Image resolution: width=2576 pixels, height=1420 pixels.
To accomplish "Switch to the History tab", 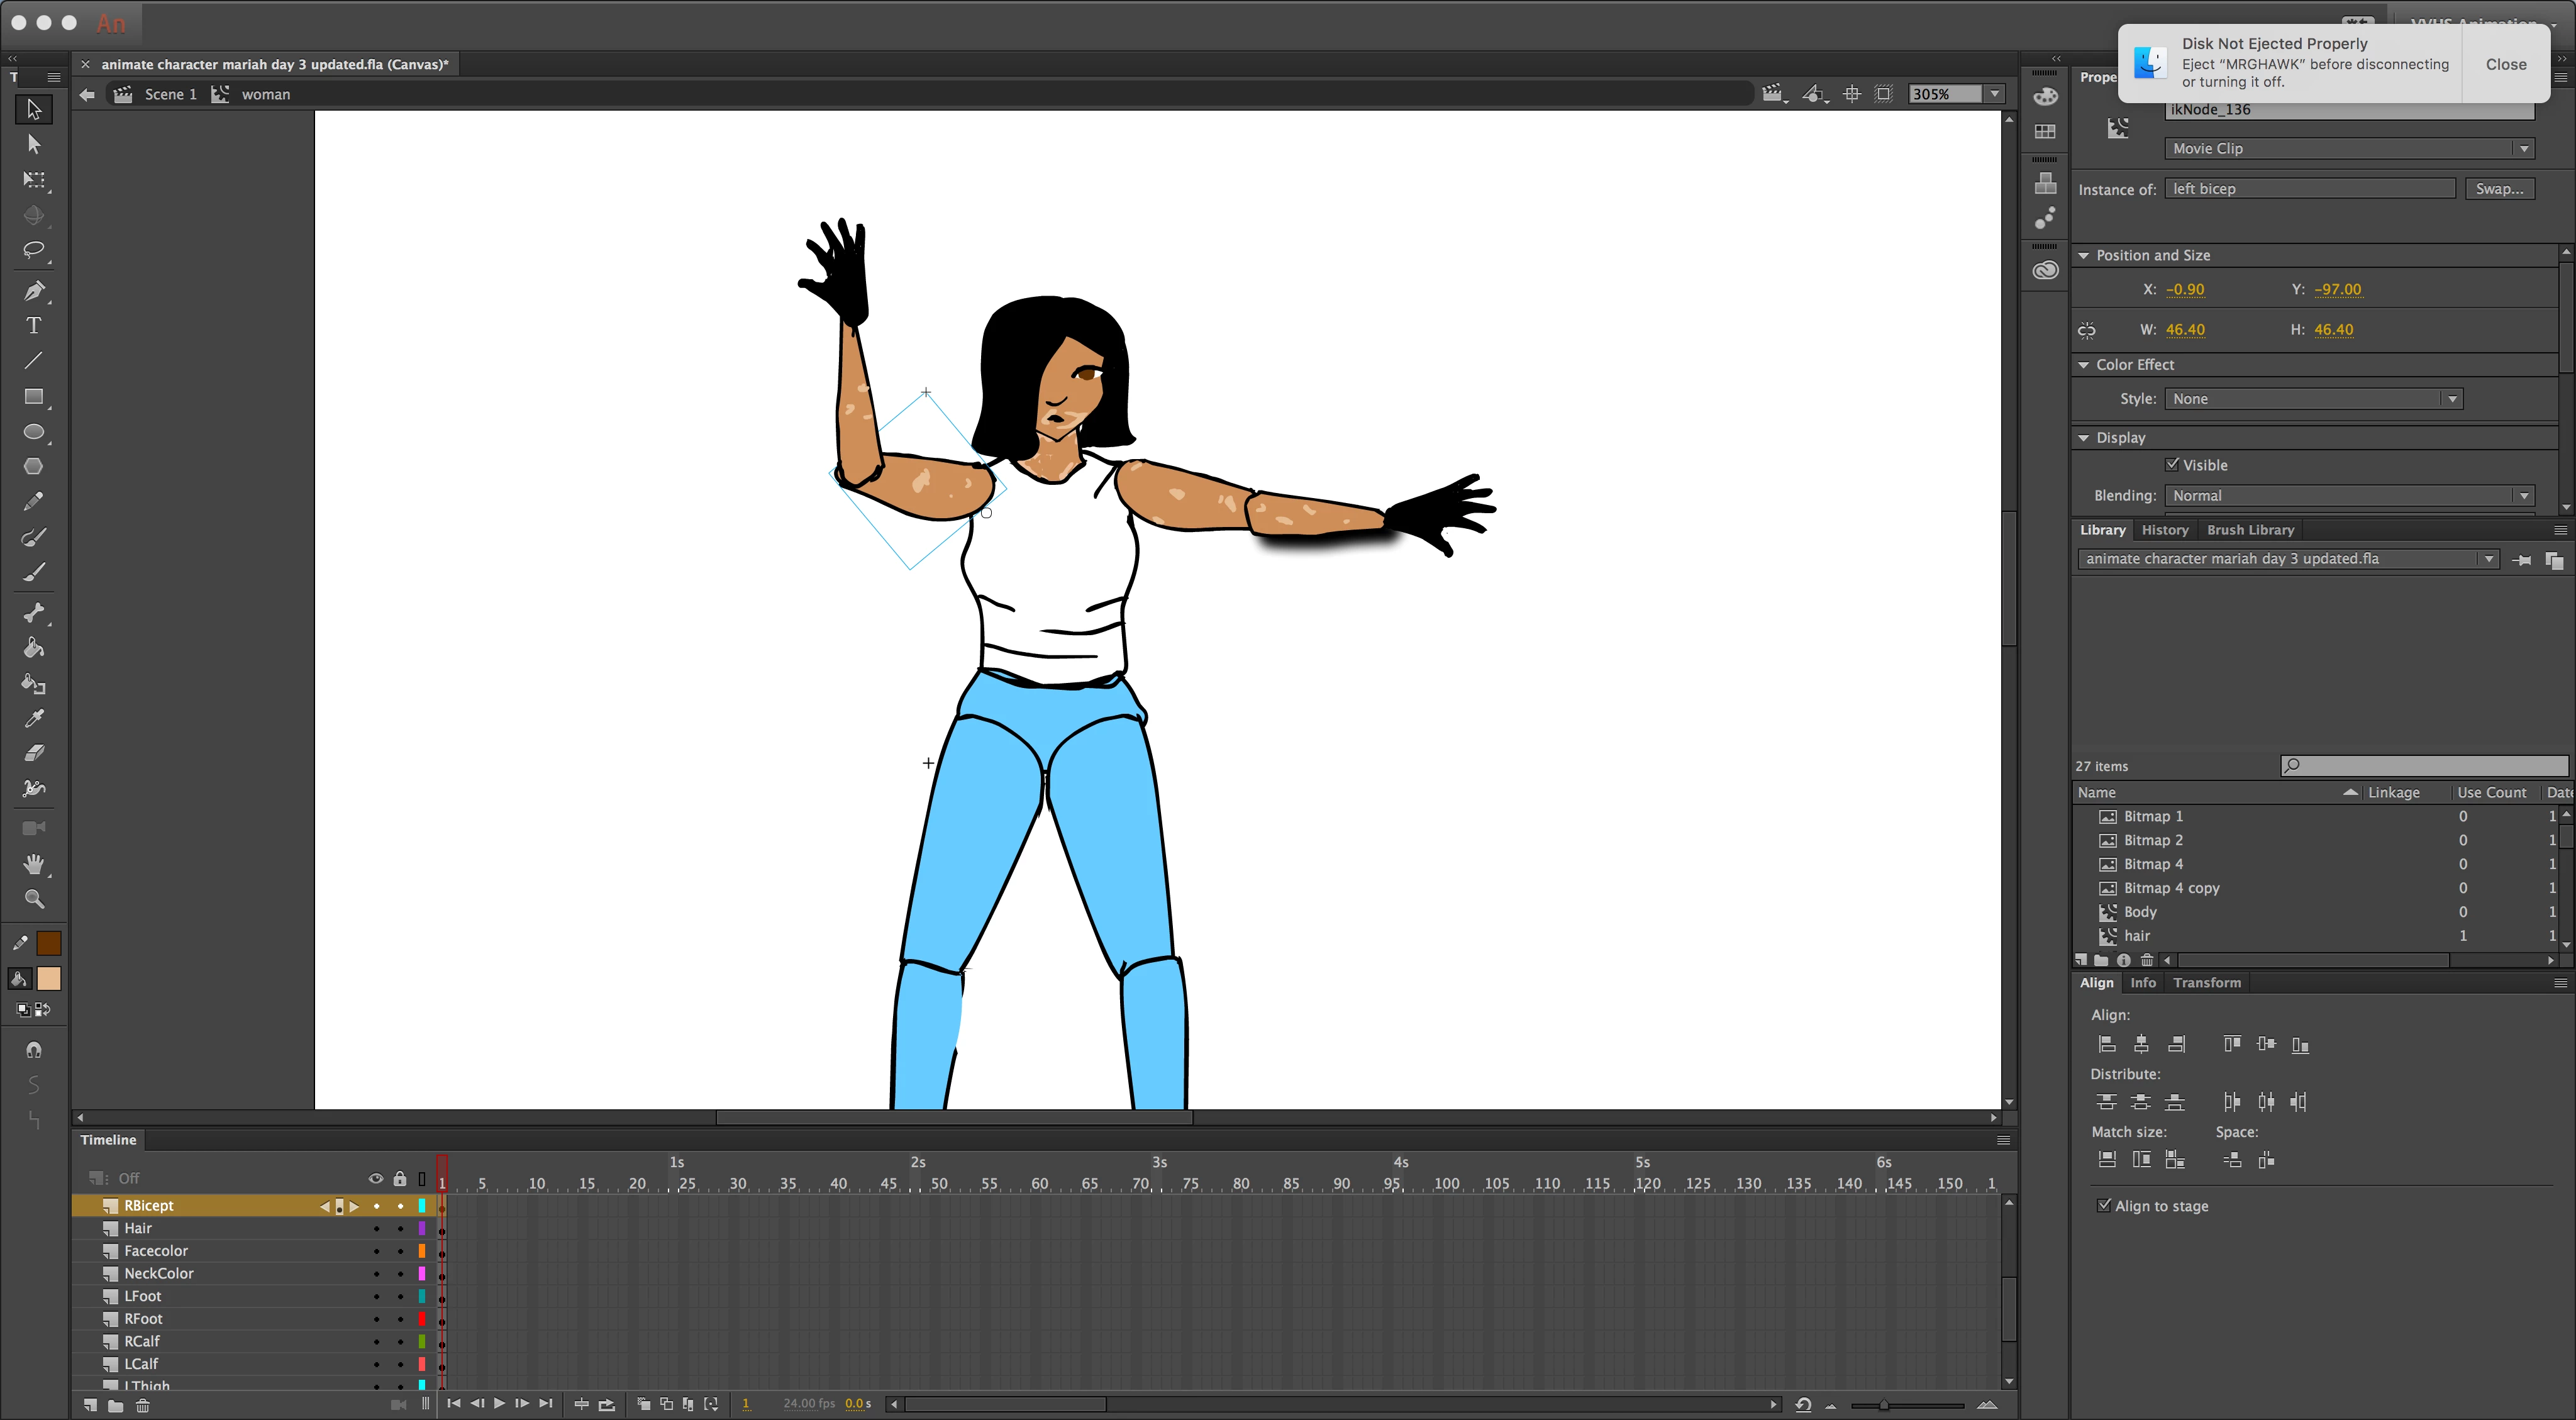I will pos(2165,530).
